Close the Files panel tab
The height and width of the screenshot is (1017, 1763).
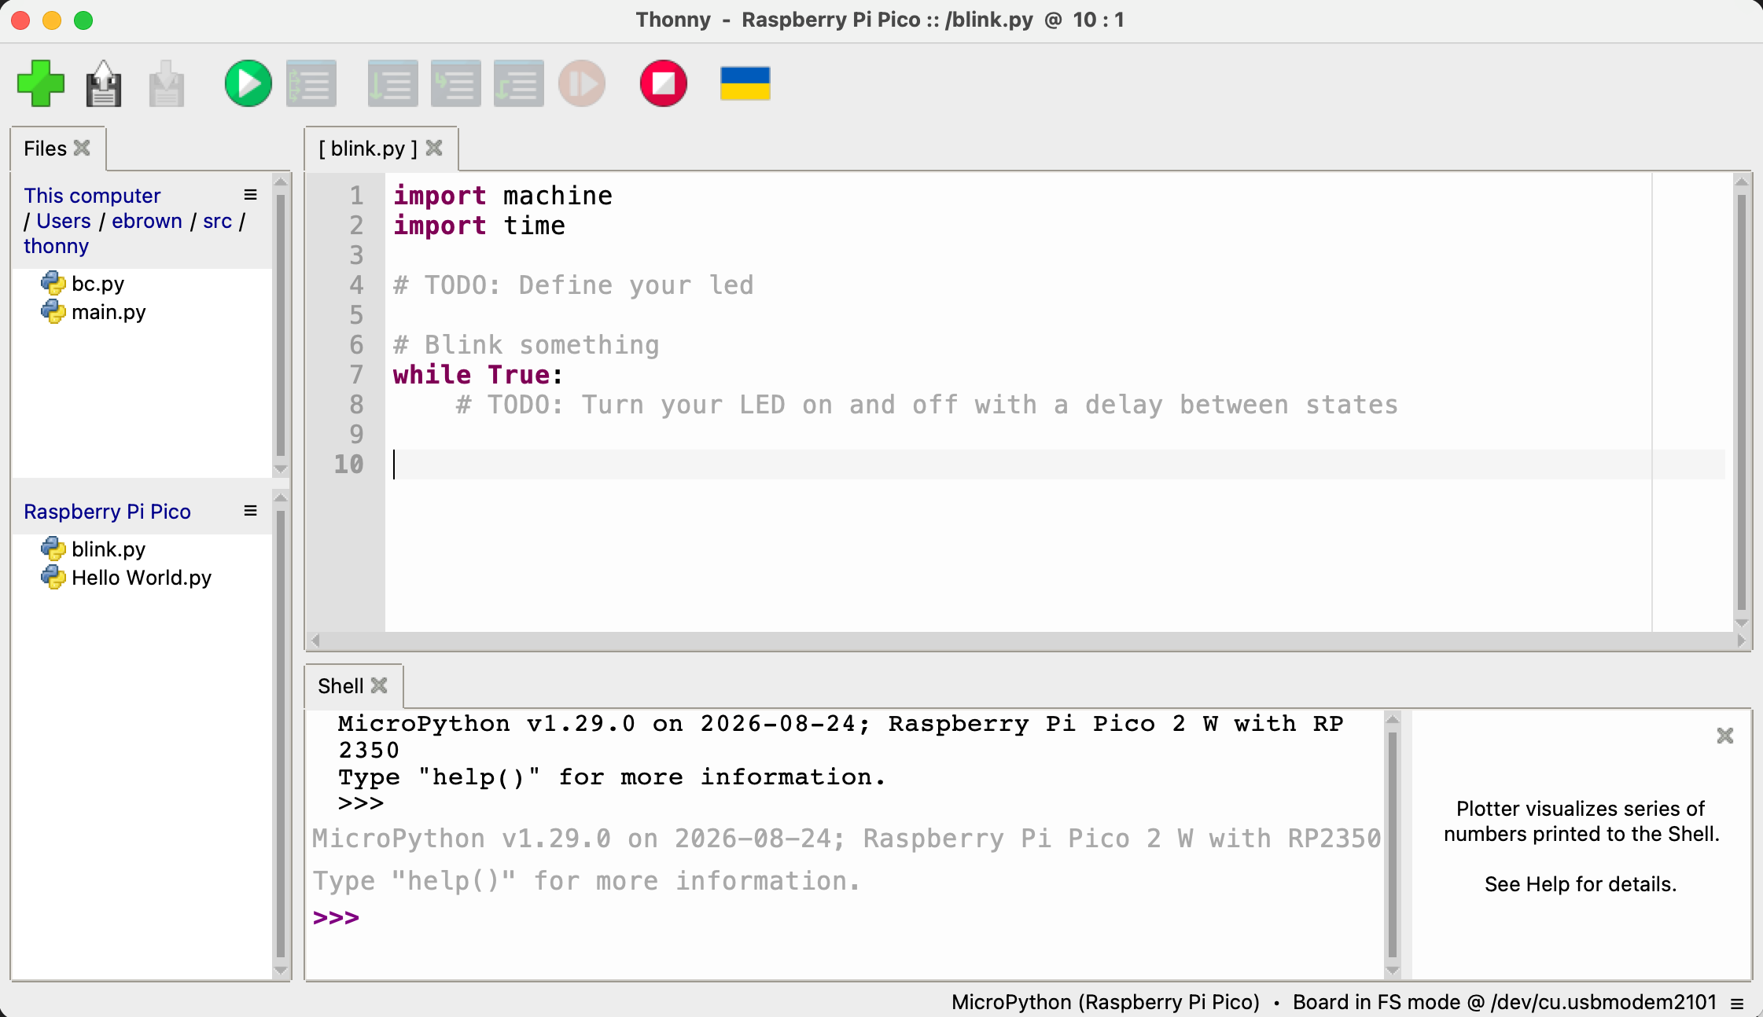[x=82, y=148]
